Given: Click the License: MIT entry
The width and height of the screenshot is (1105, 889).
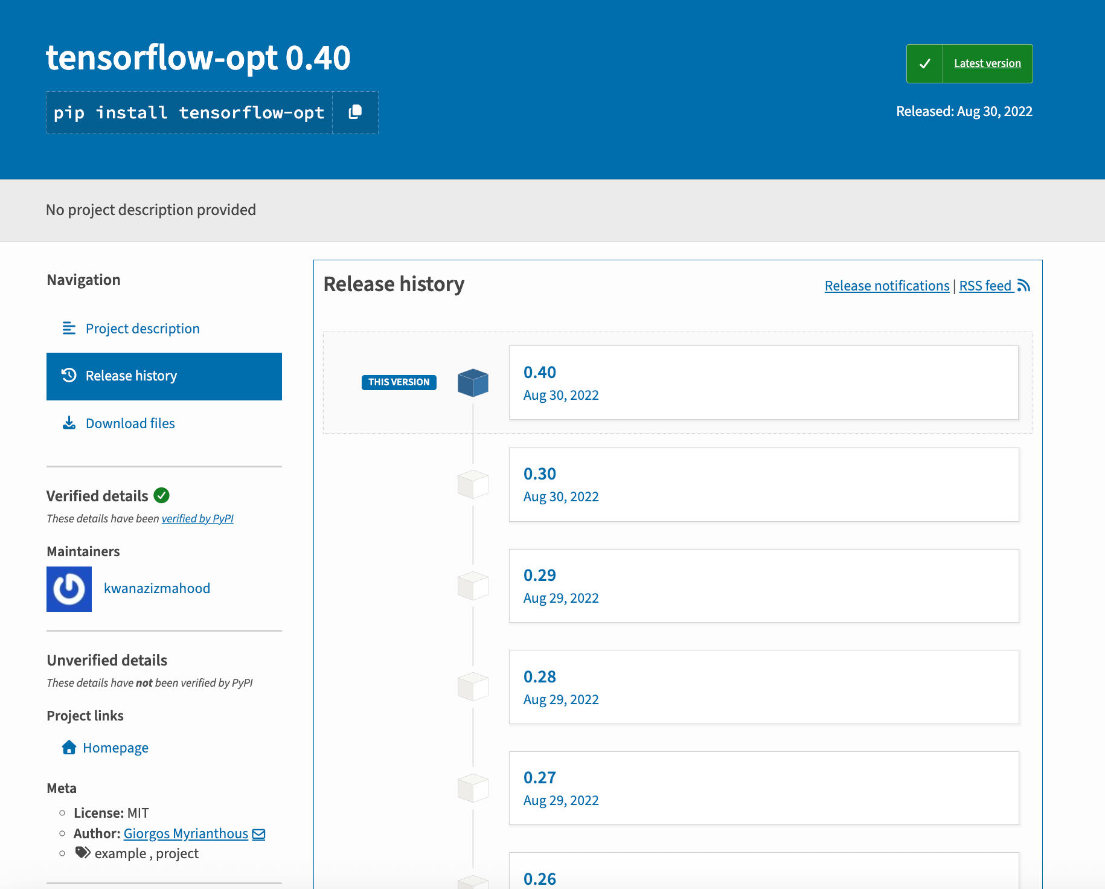Looking at the screenshot, I should tap(111, 813).
